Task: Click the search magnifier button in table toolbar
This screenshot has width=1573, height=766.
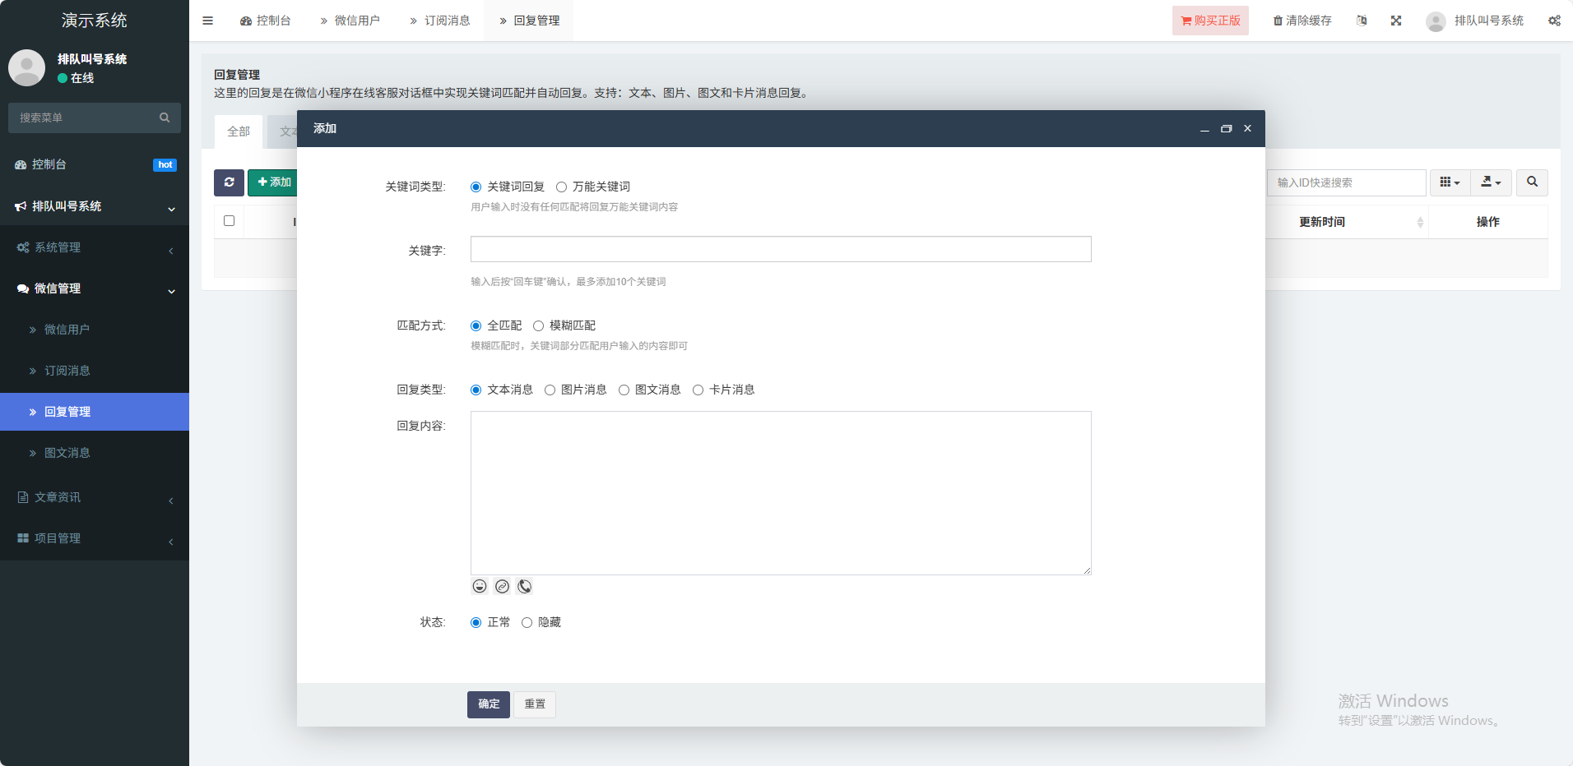Action: pyautogui.click(x=1532, y=182)
